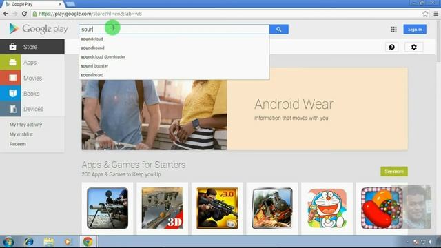This screenshot has height=248, width=441.
Task: Bookmark page with the star icon
Action: [x=425, y=14]
